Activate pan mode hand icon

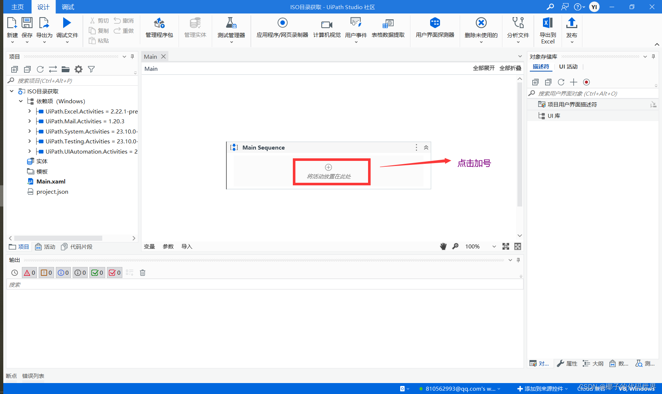point(443,246)
